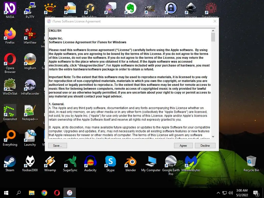Select the Malwarebytes desktop icon
264x198 pixels.
pos(191,164)
